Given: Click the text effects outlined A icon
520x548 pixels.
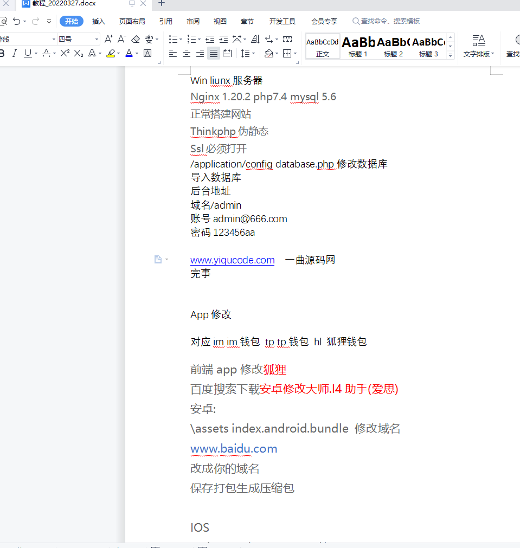Looking at the screenshot, I should pos(92,54).
